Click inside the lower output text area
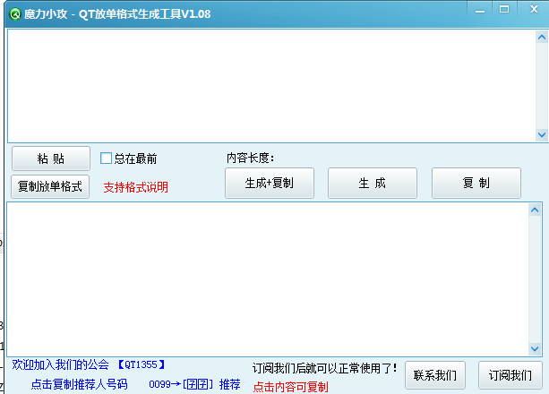Image resolution: width=549 pixels, height=394 pixels. pyautogui.click(x=268, y=279)
